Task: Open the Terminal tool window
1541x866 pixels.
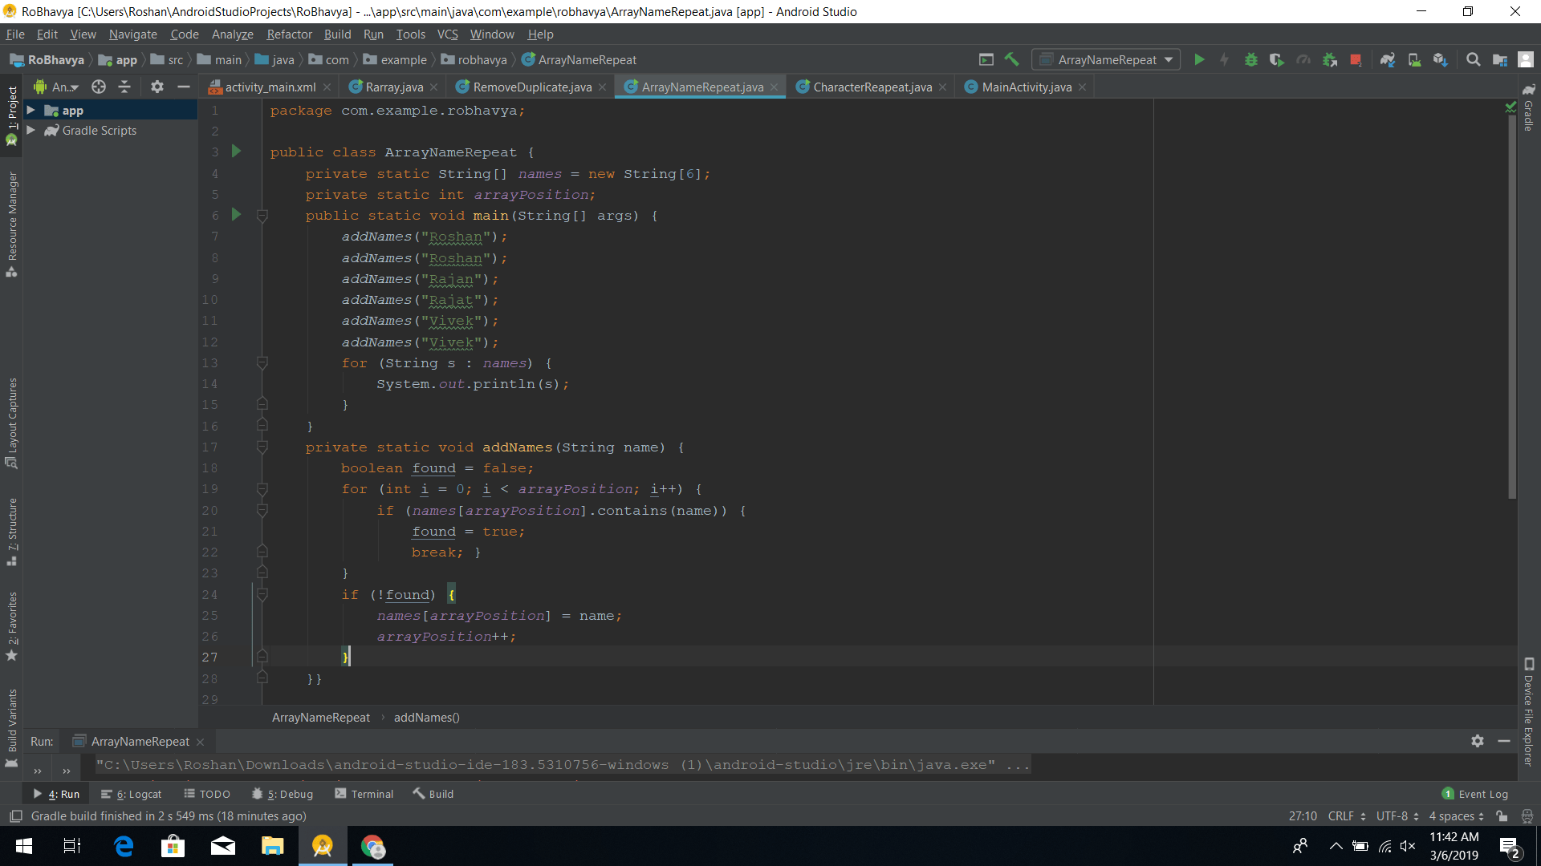Action: click(364, 794)
